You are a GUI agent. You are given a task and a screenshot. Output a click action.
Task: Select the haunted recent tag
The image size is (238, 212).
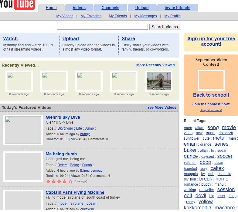[190, 169]
